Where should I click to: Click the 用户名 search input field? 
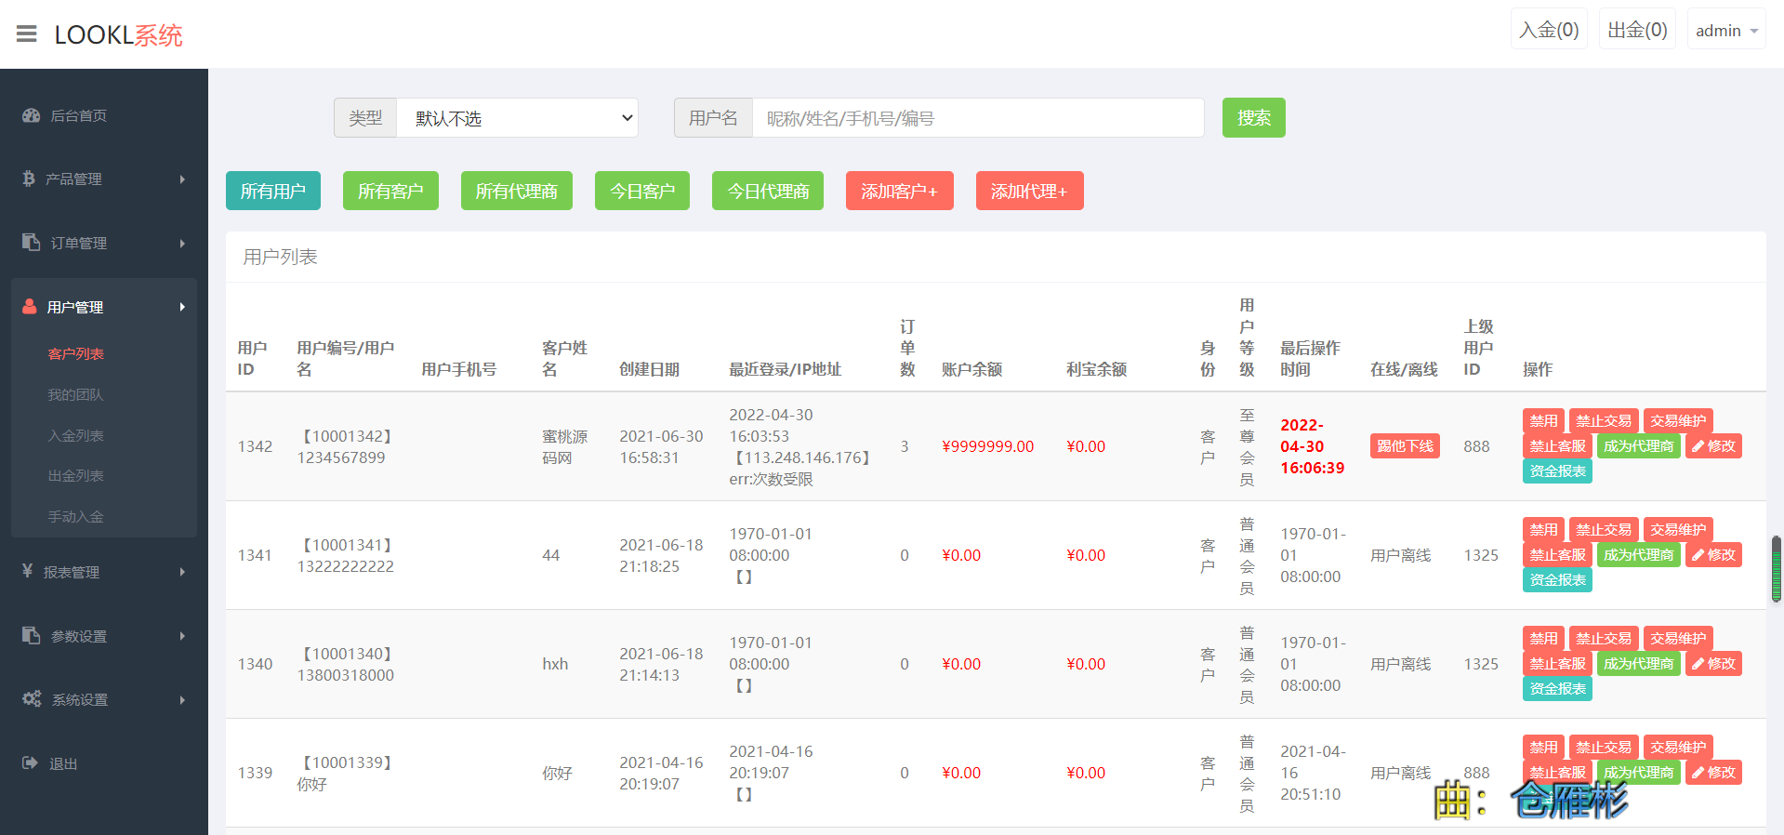tap(977, 118)
